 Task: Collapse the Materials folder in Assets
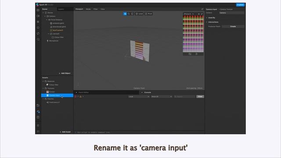tap(43, 81)
